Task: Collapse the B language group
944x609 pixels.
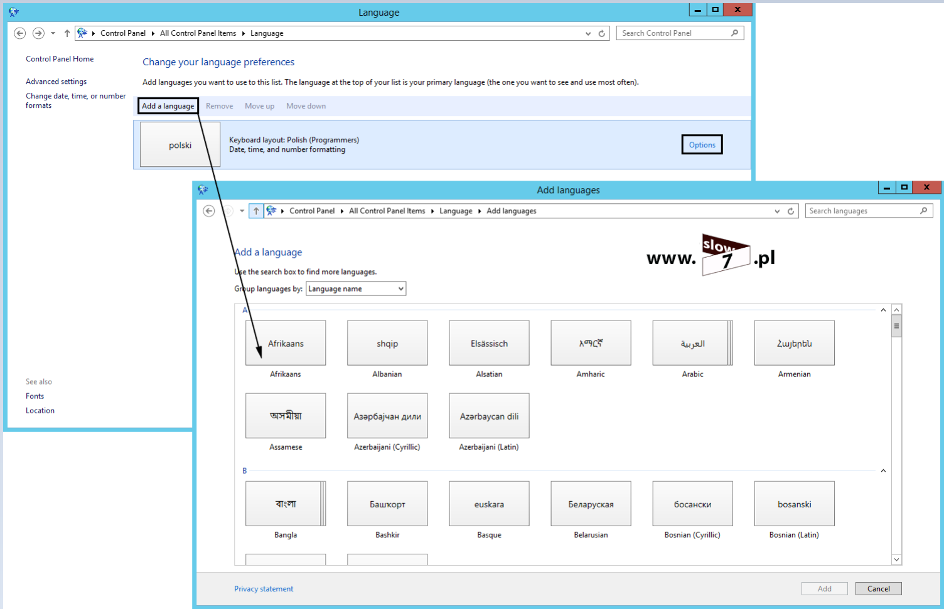Action: [x=883, y=470]
